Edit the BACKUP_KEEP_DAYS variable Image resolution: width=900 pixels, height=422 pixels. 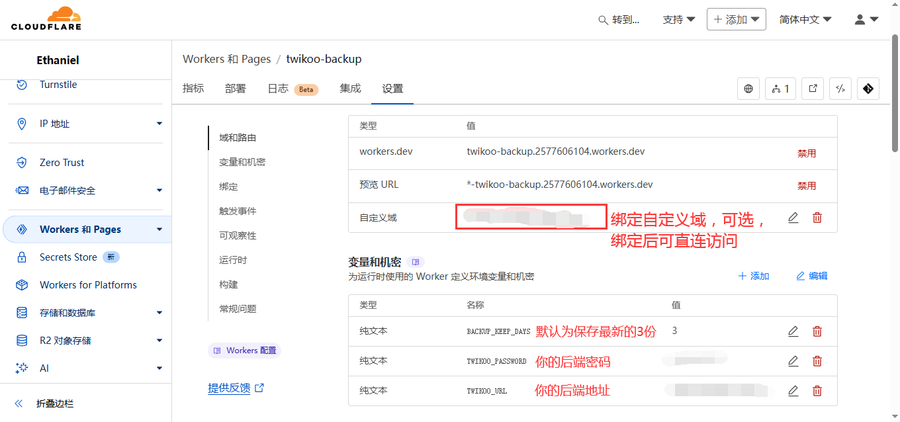793,331
